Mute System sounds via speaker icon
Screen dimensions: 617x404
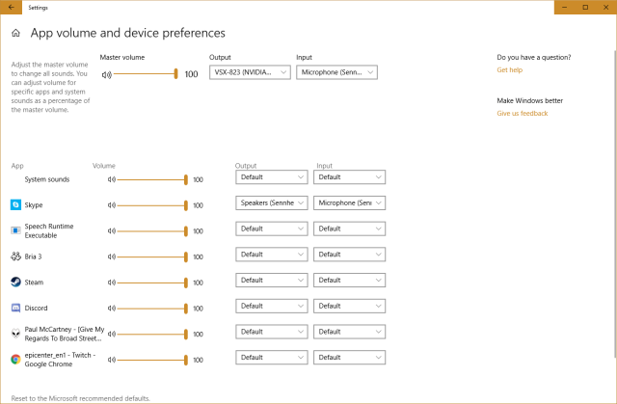[x=112, y=179]
